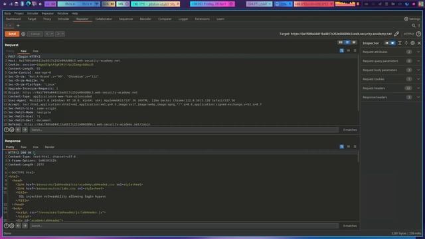
Task: Click the Cancel button
Action: click(x=35, y=34)
